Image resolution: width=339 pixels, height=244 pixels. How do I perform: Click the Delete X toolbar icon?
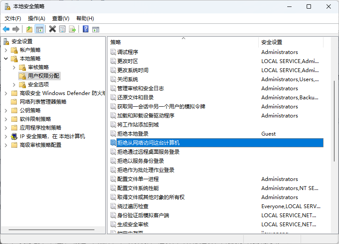point(52,29)
